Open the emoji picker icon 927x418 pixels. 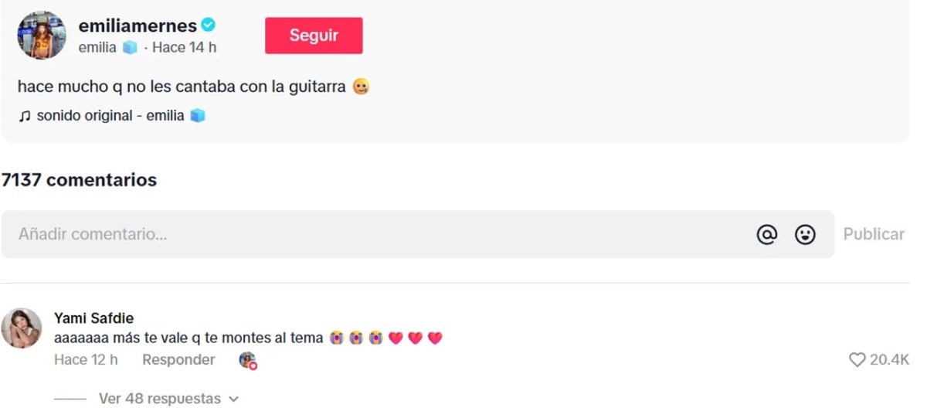(x=805, y=234)
